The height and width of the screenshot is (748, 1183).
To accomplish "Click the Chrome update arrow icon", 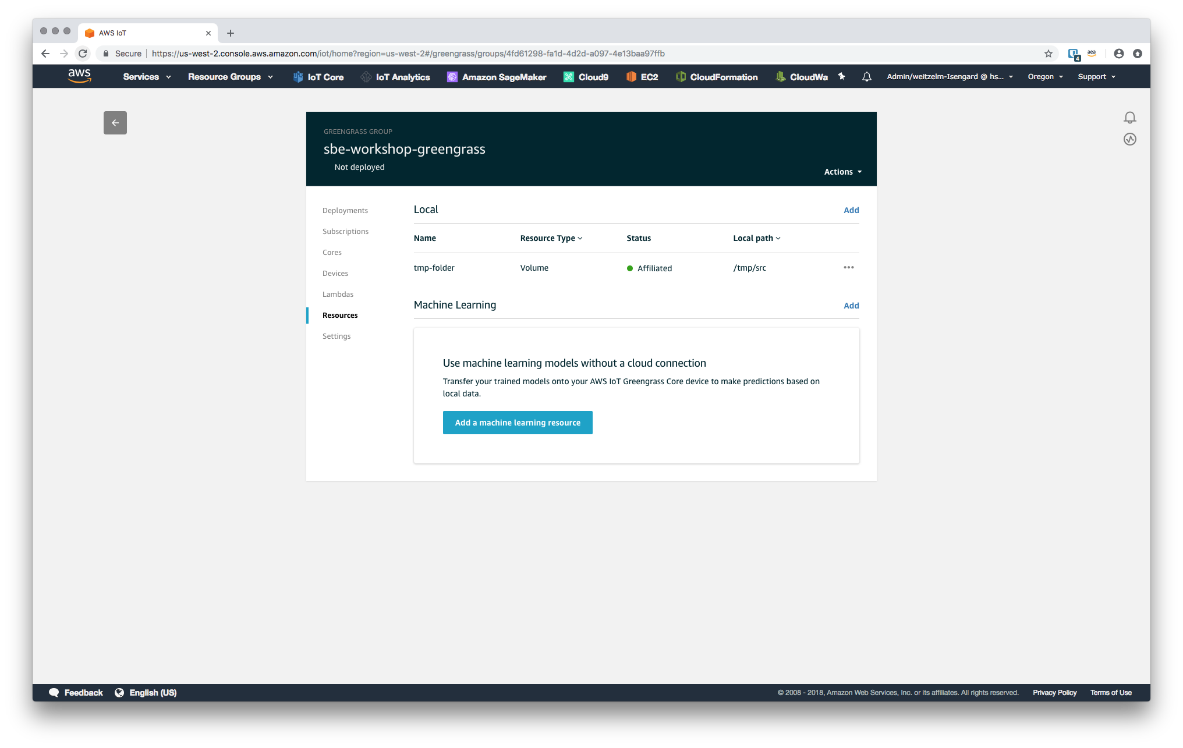I will [1137, 54].
